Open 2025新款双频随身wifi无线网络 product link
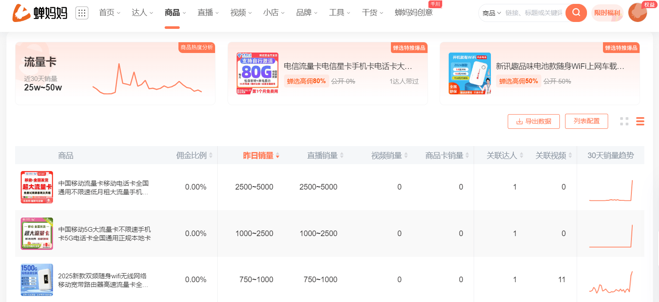Screen dimensions: 659x302 pyautogui.click(x=103, y=280)
